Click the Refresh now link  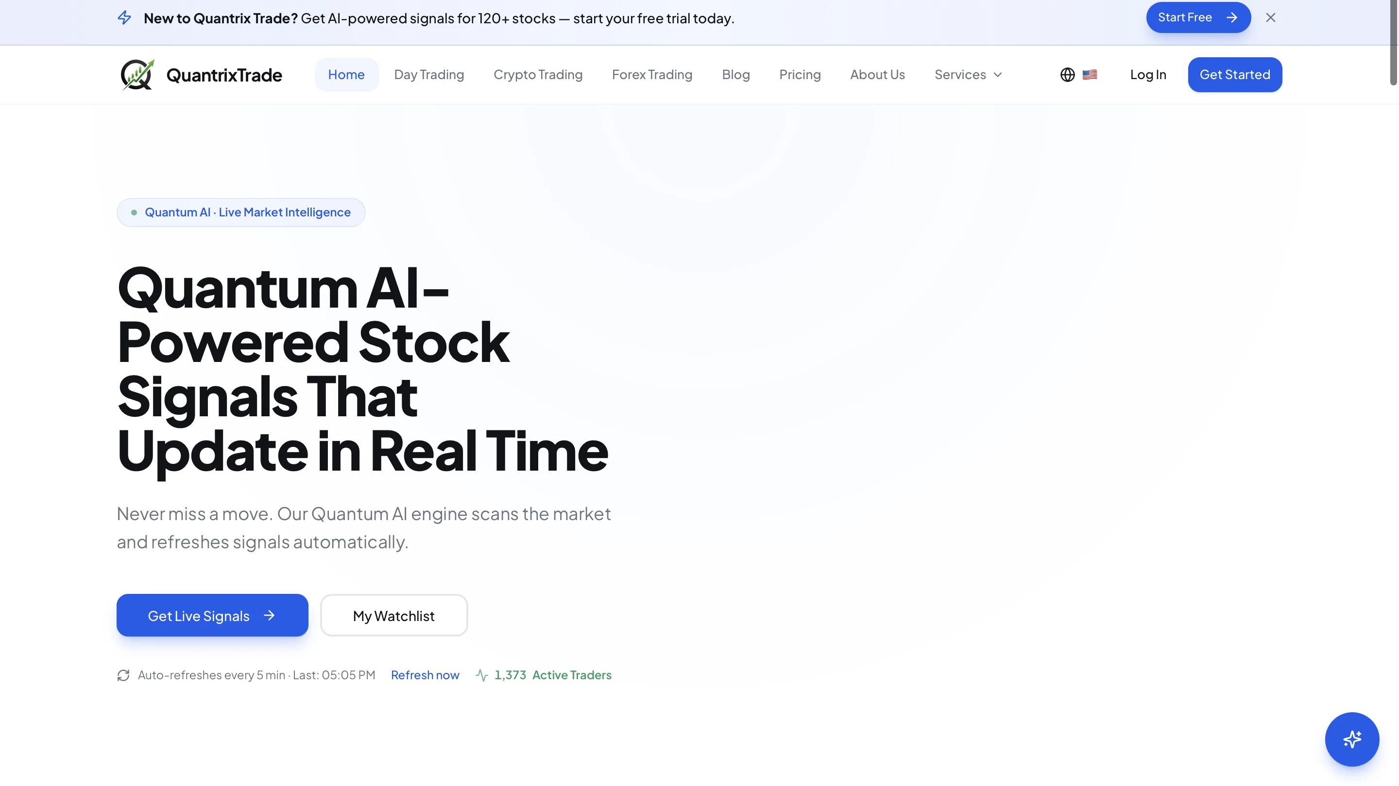(x=425, y=675)
